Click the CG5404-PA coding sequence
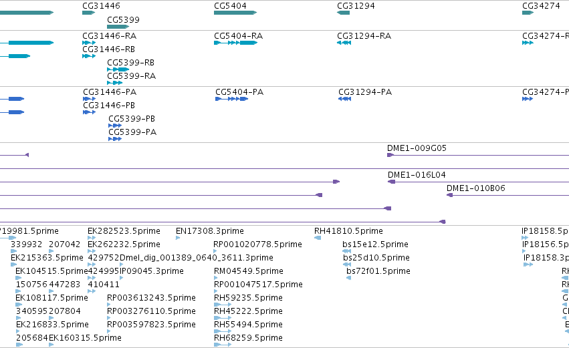 (x=232, y=99)
